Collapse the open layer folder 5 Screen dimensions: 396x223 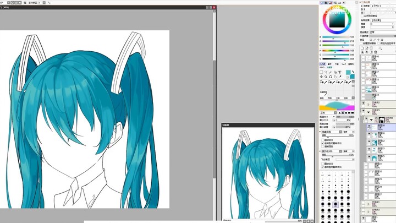pyautogui.click(x=368, y=112)
